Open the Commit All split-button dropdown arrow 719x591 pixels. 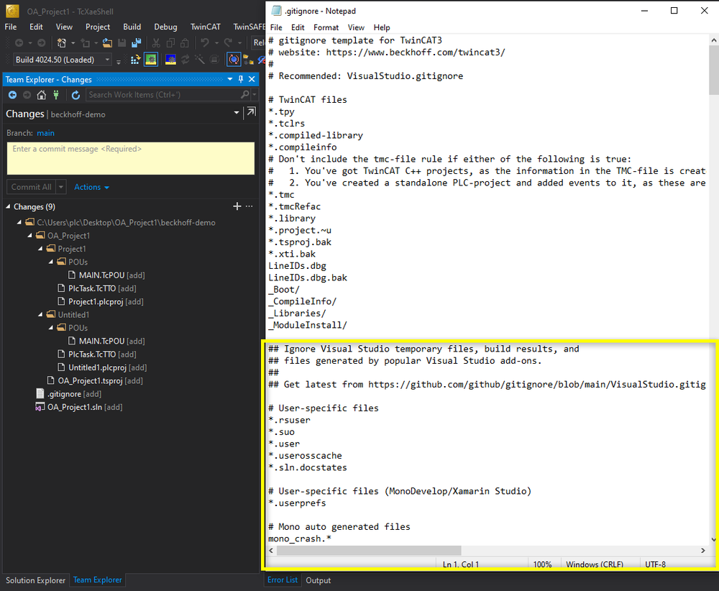(61, 187)
